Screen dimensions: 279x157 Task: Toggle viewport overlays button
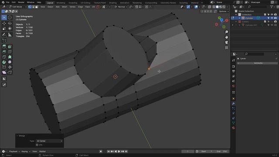pos(196,7)
